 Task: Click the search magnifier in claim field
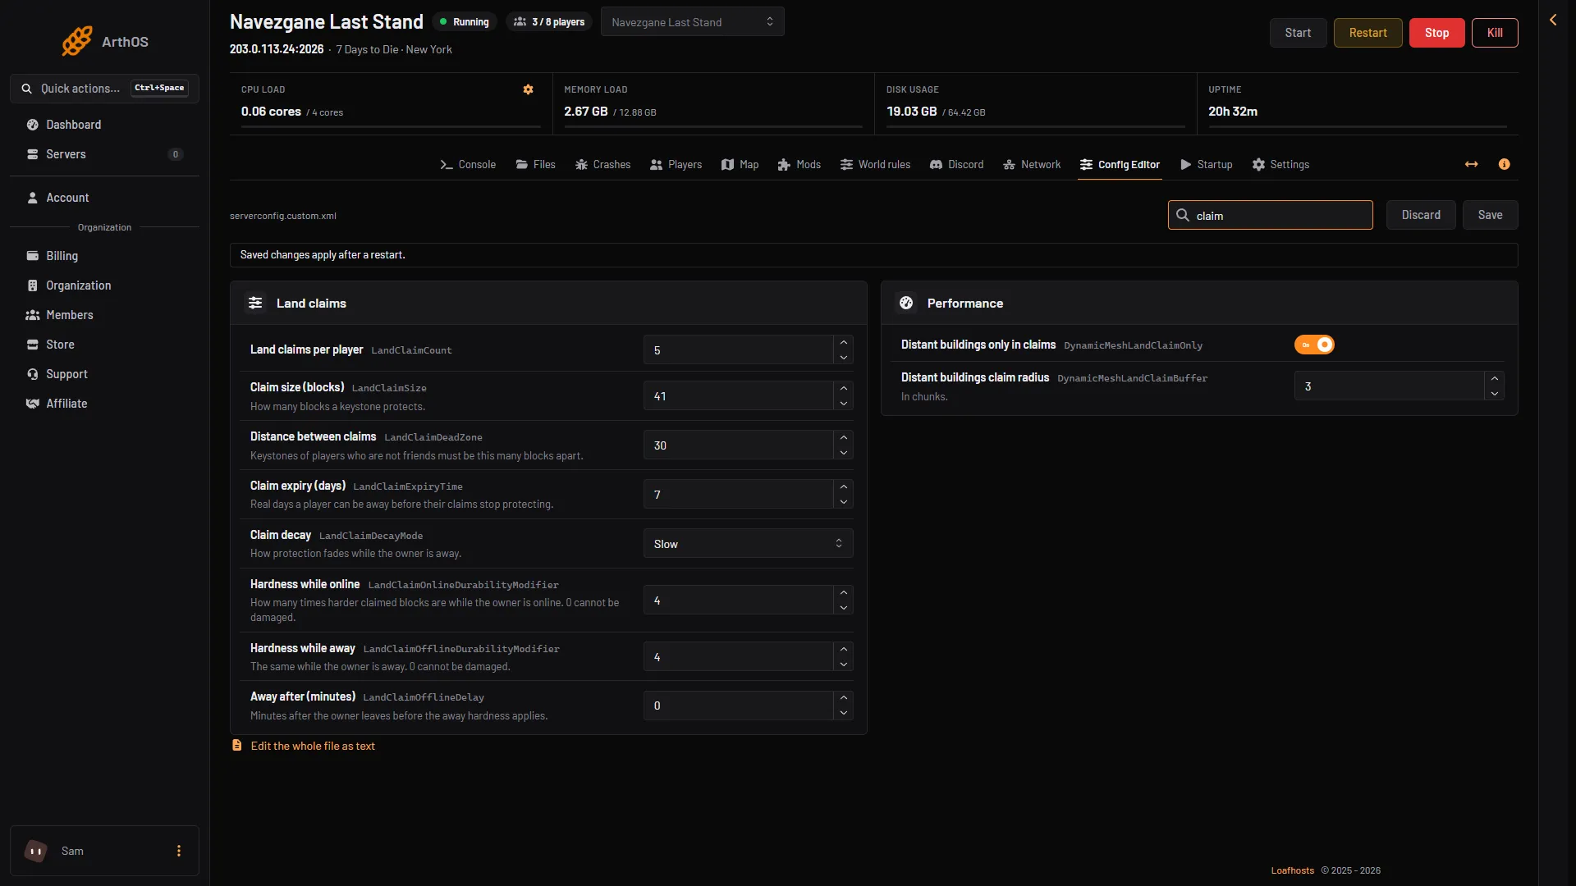[1183, 215]
